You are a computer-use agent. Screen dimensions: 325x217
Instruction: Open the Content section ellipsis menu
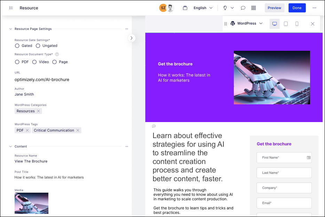point(127,146)
